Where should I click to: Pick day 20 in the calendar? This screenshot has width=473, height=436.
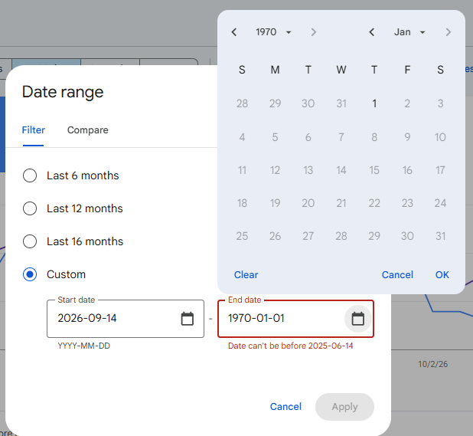click(x=308, y=203)
